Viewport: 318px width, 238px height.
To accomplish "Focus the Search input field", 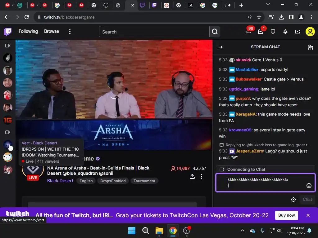I will coord(154,32).
